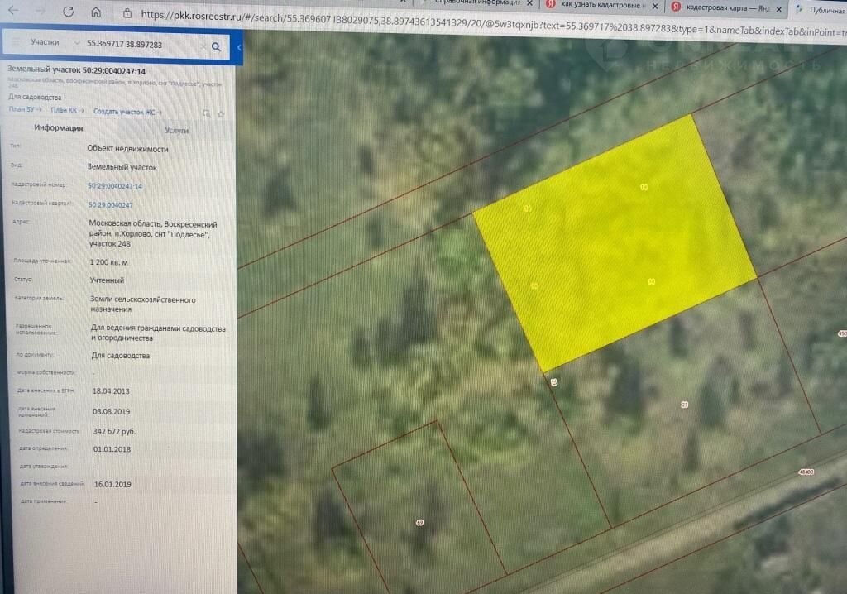847x594 pixels.
Task: Switch to the Услуги tab
Action: click(x=176, y=131)
